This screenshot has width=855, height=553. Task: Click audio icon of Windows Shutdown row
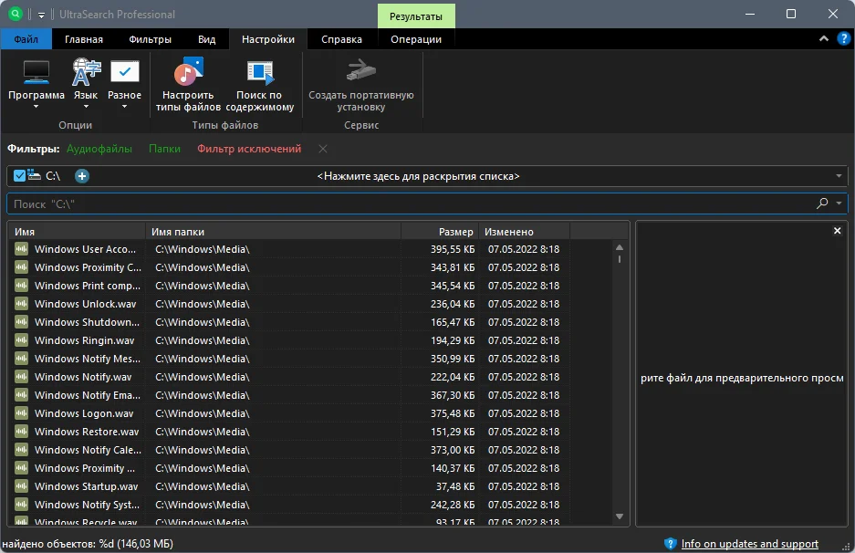tap(21, 322)
